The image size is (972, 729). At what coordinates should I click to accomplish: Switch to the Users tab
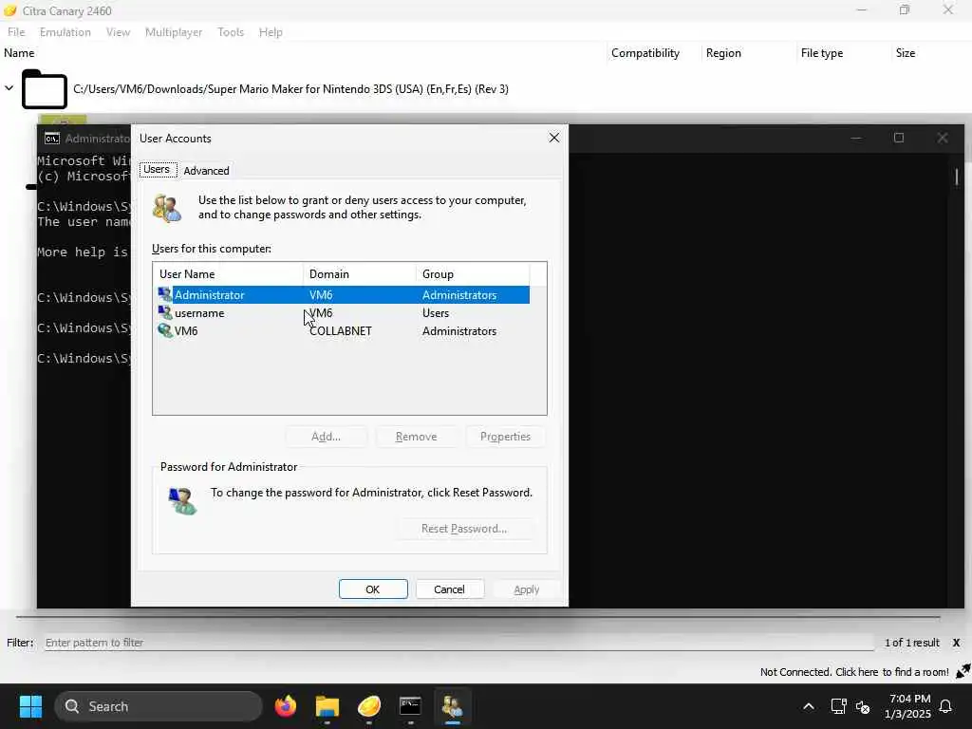(x=157, y=170)
